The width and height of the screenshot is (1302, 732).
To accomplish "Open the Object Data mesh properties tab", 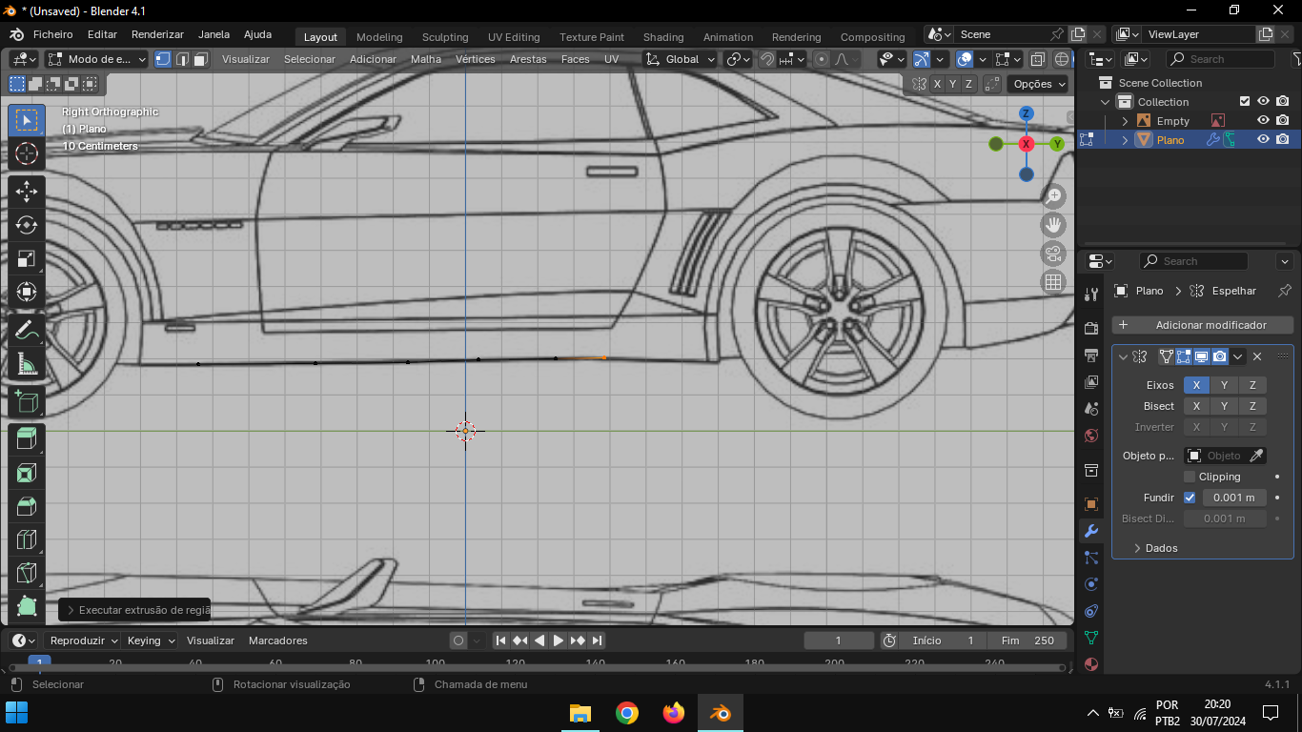I will point(1091,638).
